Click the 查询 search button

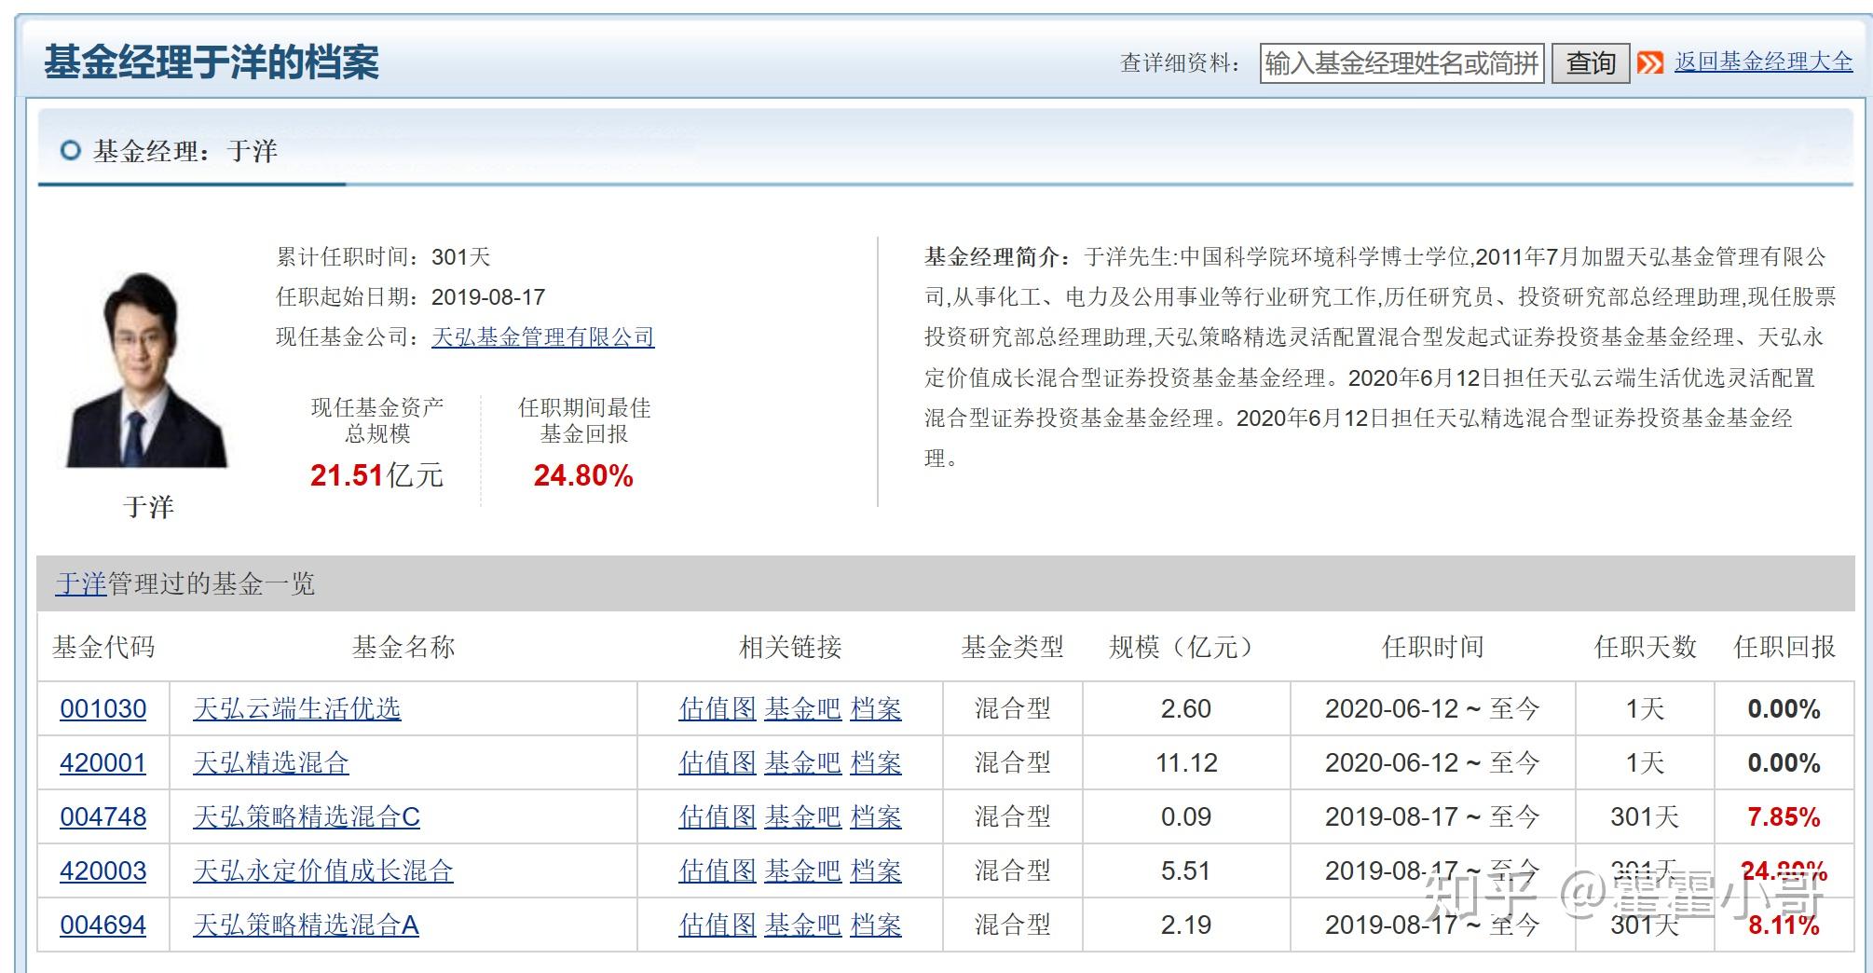(1591, 63)
